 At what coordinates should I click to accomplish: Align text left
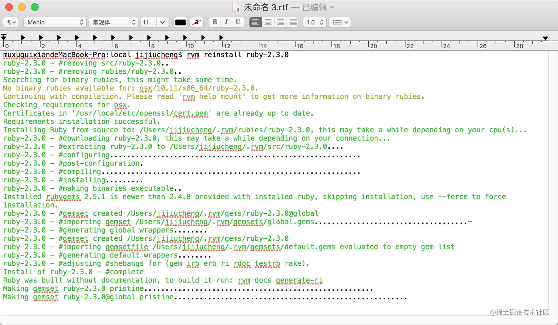pyautogui.click(x=255, y=22)
